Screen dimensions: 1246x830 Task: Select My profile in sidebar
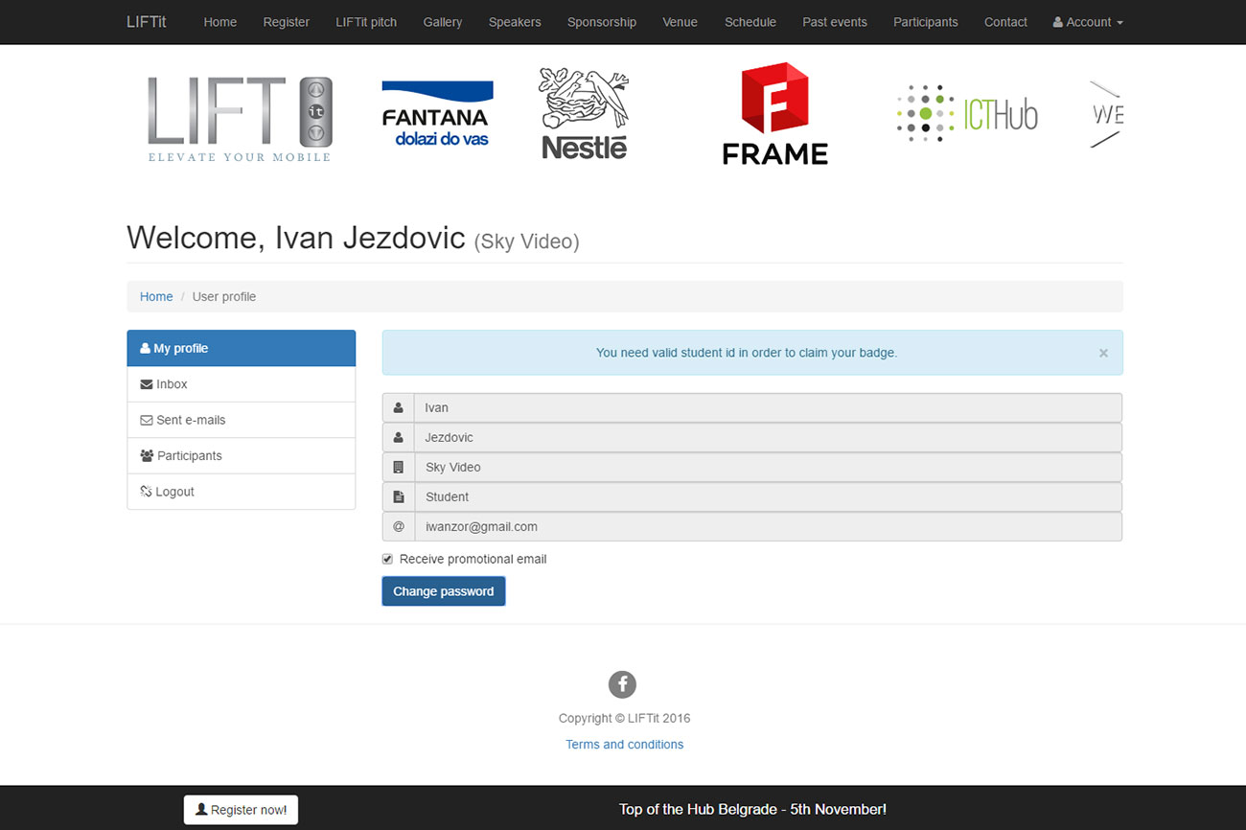click(x=242, y=348)
